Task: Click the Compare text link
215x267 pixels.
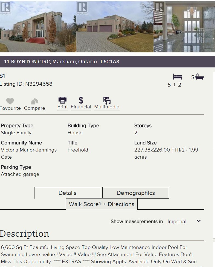Action: 34,108
